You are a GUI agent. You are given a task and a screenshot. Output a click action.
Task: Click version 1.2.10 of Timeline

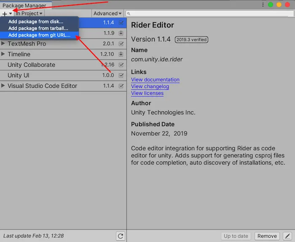click(107, 54)
